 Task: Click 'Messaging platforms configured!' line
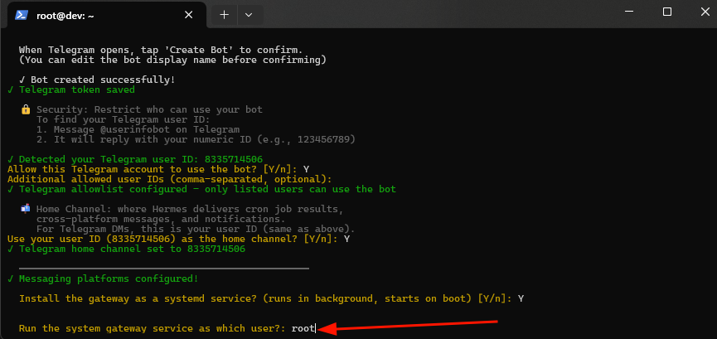coord(103,278)
